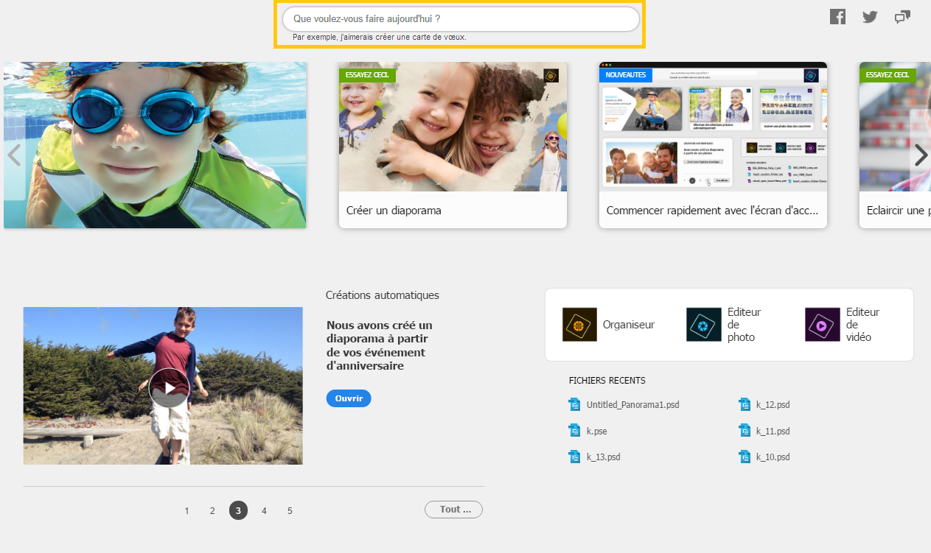The image size is (931, 553).
Task: Launch the Editeur de photo icon
Action: coord(704,325)
